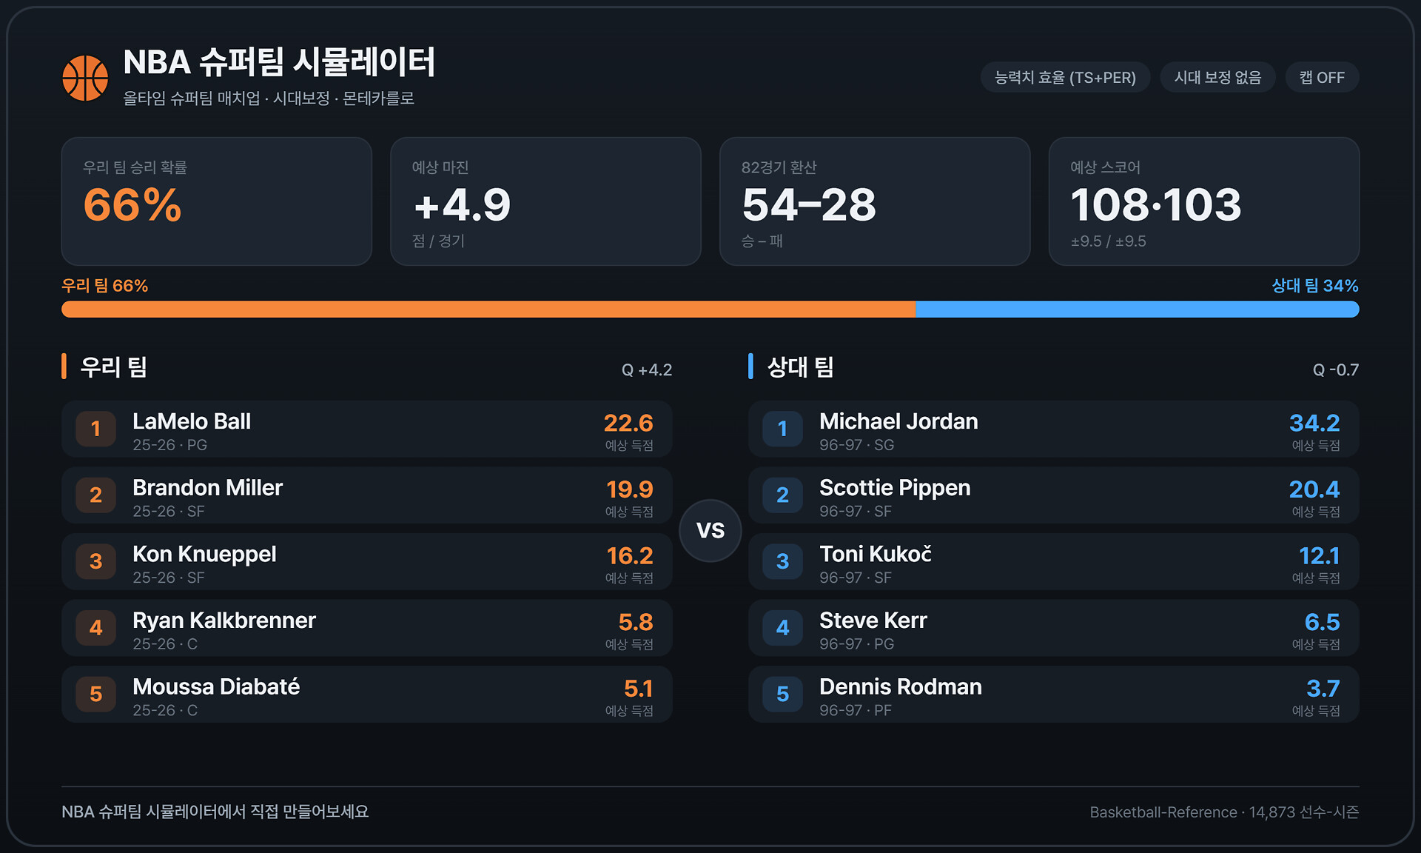Click the 상대 팀 section heading
This screenshot has height=853, width=1421.
800,367
